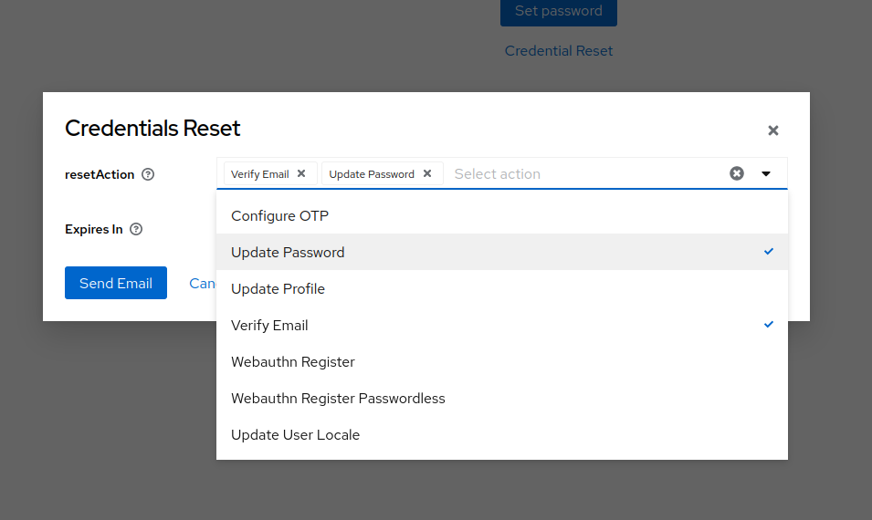
Task: Select Update Profile option
Action: point(278,289)
